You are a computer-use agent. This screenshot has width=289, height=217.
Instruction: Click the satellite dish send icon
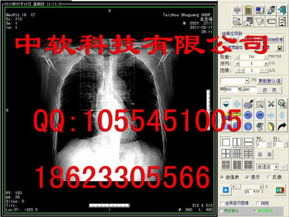tap(271, 10)
